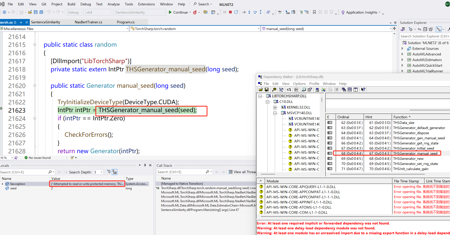Open the SentenceSimilarity startup project dropdown

(x=140, y=12)
